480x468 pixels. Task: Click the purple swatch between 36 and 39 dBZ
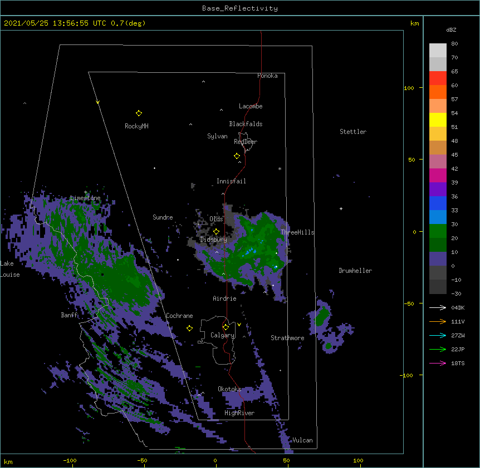438,190
